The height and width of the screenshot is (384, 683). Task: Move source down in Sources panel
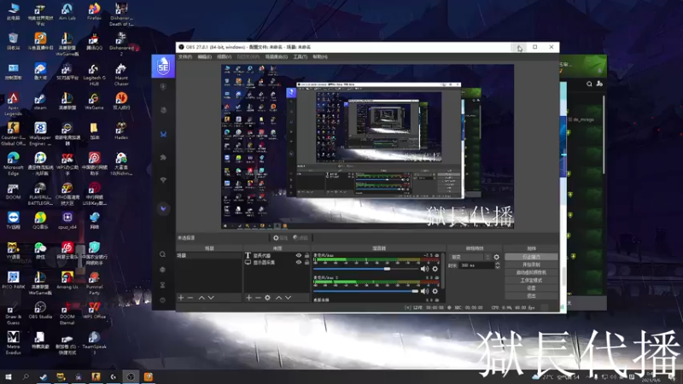click(288, 298)
